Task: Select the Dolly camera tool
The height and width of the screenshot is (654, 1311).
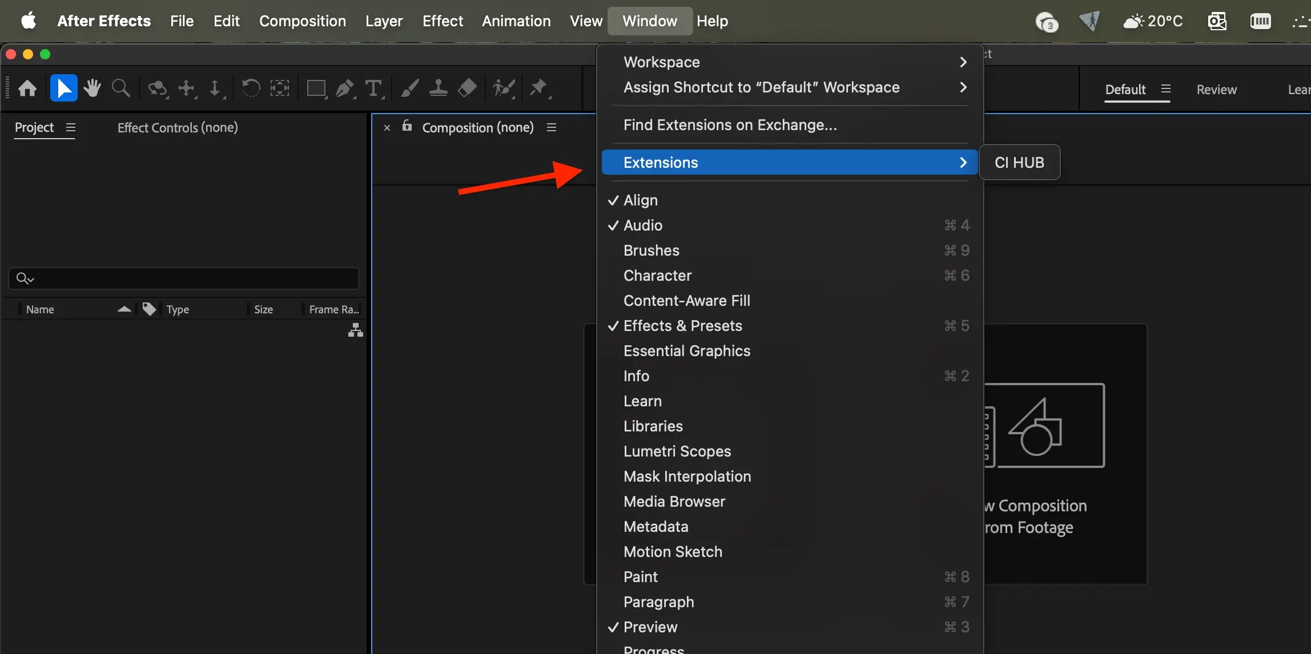Action: [215, 88]
